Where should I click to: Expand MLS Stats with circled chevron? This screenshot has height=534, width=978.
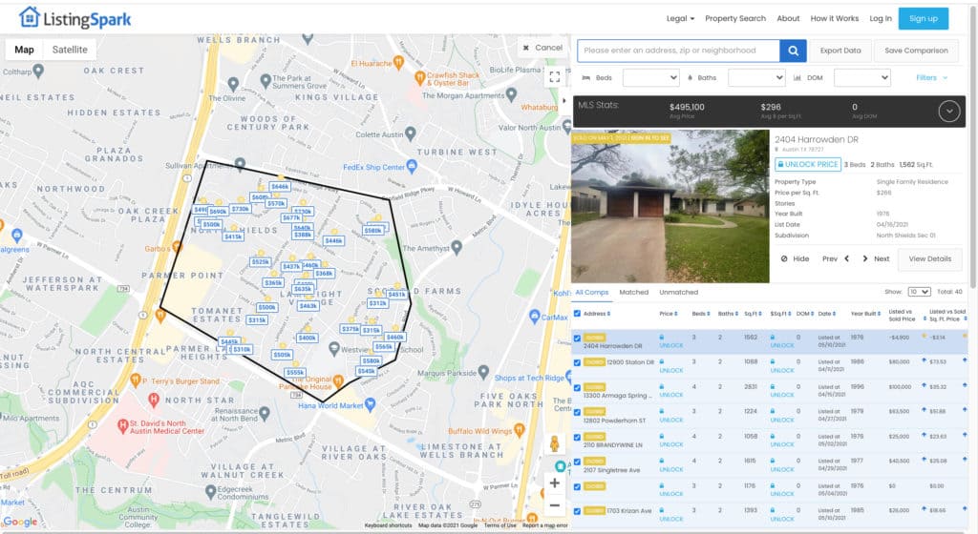click(948, 112)
